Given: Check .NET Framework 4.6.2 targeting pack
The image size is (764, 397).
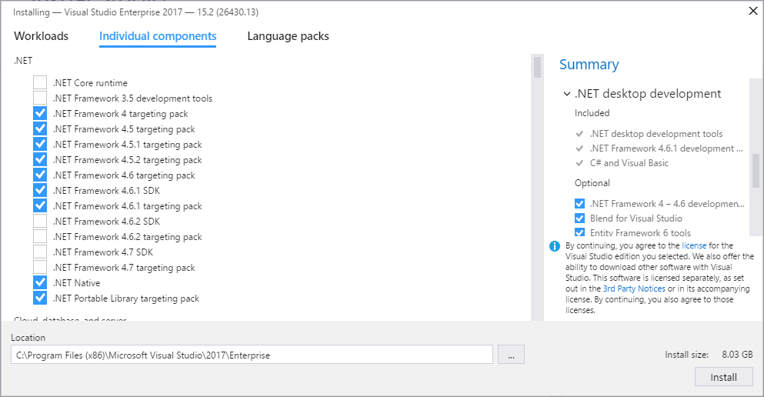Looking at the screenshot, I should coord(40,236).
